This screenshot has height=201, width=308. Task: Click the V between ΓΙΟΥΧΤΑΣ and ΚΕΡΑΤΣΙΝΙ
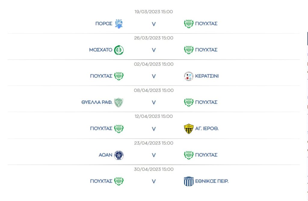coord(154,76)
